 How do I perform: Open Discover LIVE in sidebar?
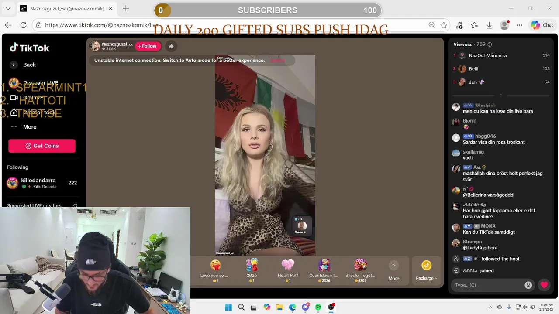tap(34, 82)
